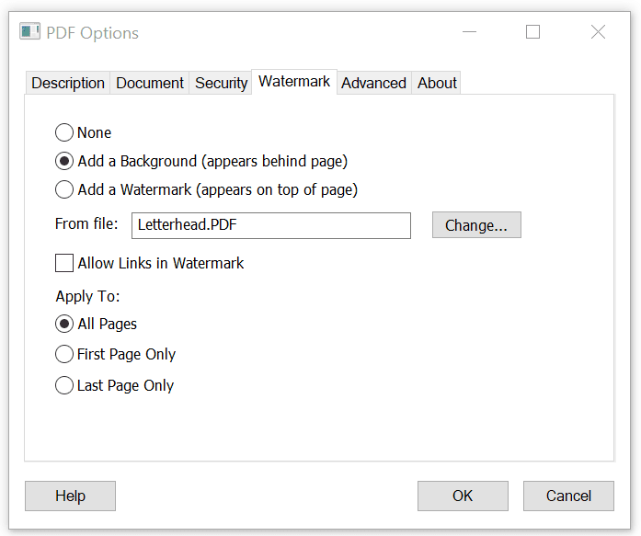
Task: Switch to the Description tab
Action: 68,83
